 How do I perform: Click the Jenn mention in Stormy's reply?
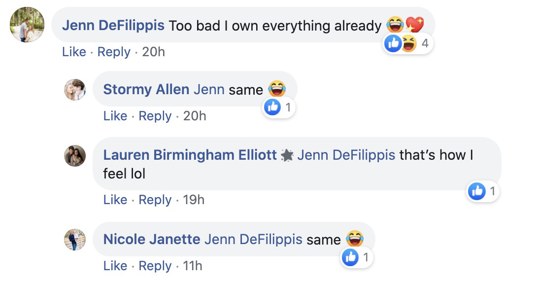[209, 89]
